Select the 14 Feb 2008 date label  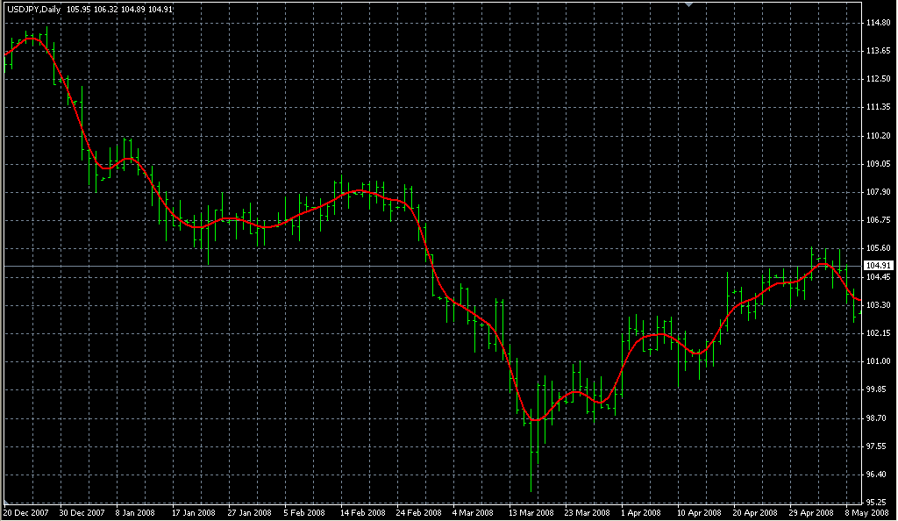(x=363, y=513)
